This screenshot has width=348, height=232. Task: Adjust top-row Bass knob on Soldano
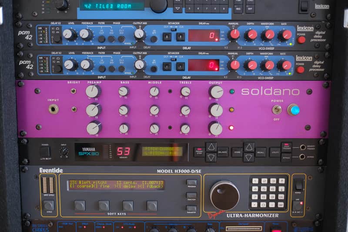[x=123, y=91]
